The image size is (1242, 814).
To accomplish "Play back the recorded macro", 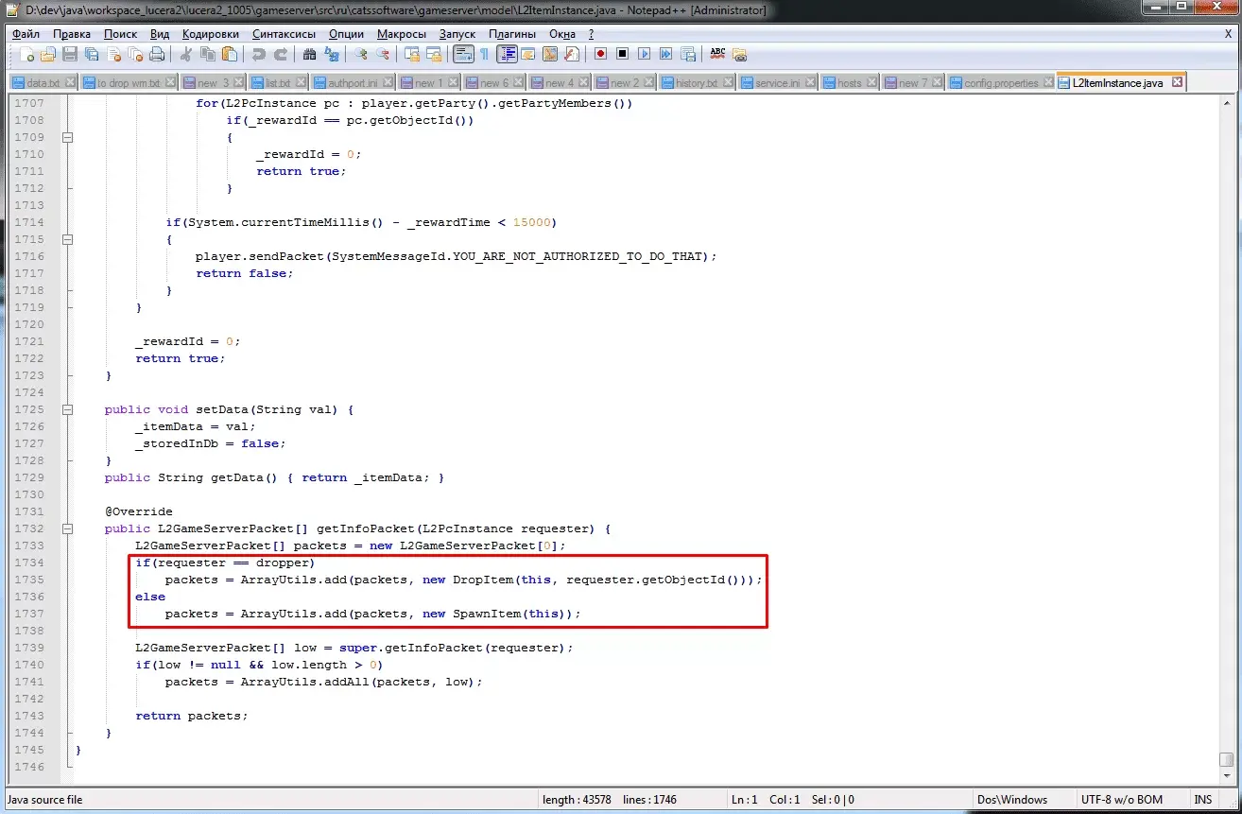I will point(644,54).
